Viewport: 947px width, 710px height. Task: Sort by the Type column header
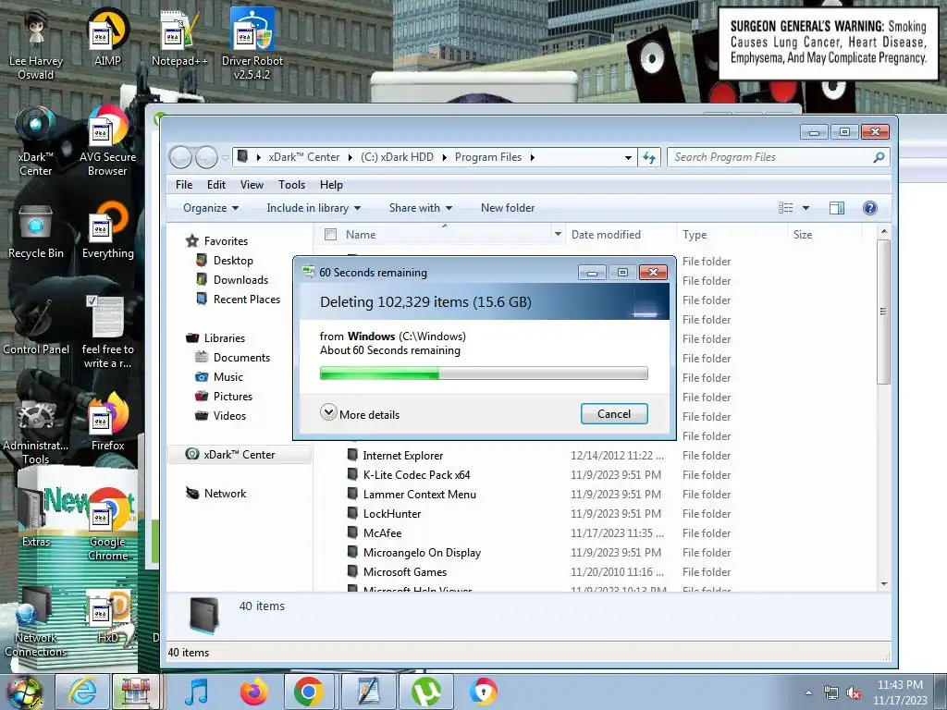pos(695,234)
